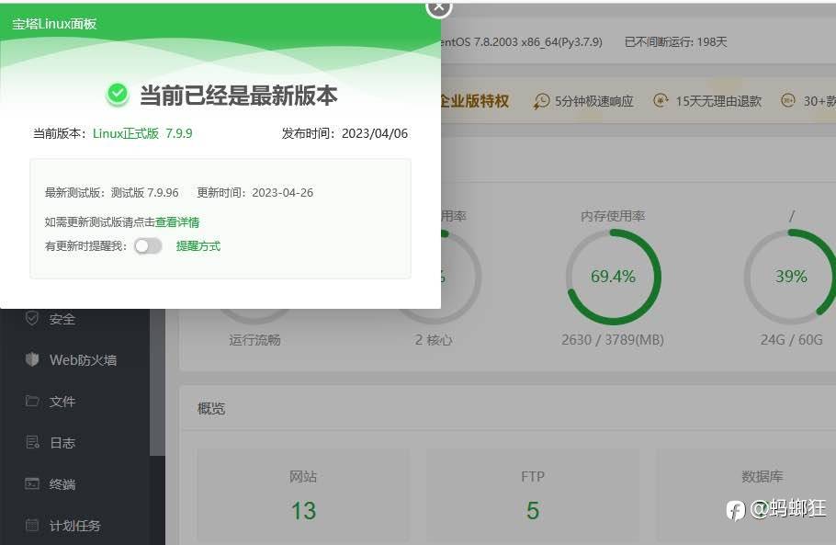
Task: Close the update dialog with X button
Action: [x=439, y=7]
